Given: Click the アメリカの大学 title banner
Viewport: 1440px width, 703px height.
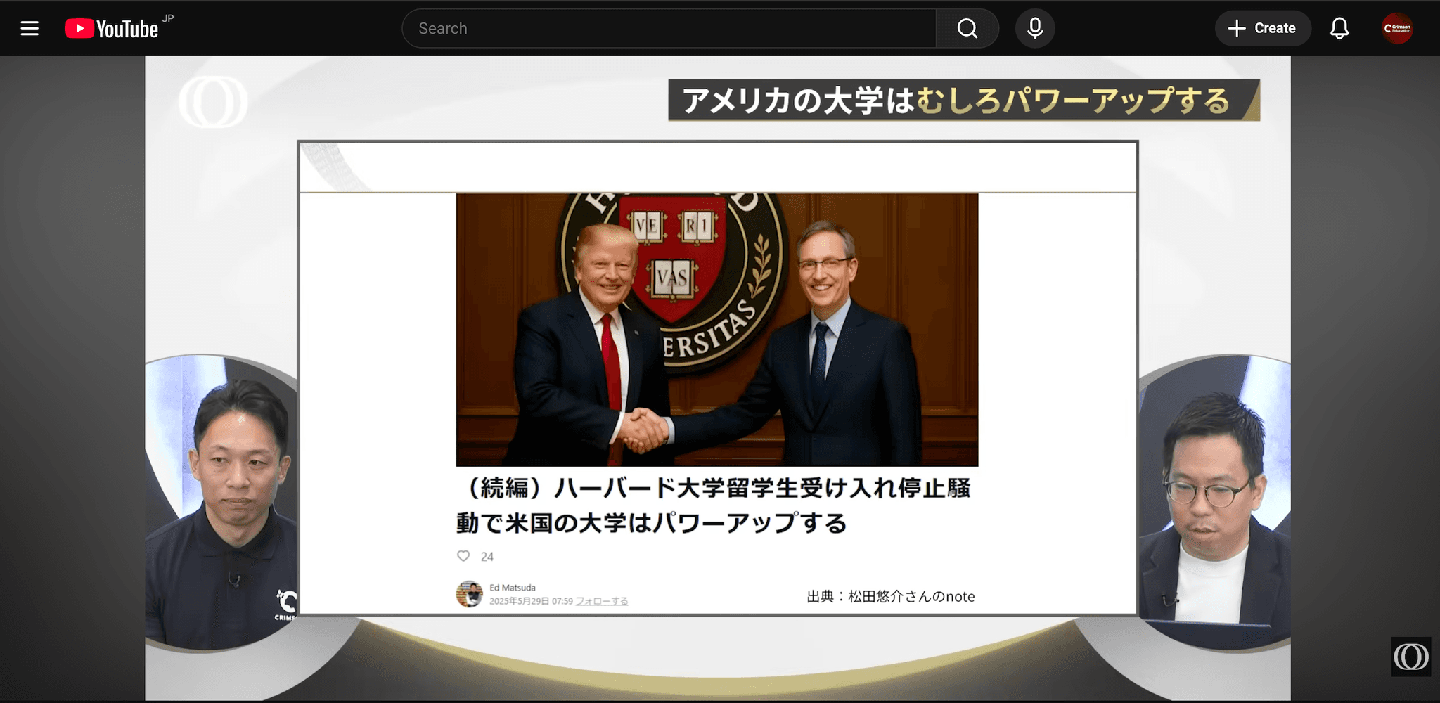Looking at the screenshot, I should [963, 101].
